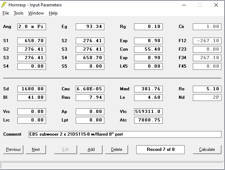The image size is (225, 170).
Task: Click the F23 field showing 0.00
Action: 207,49
